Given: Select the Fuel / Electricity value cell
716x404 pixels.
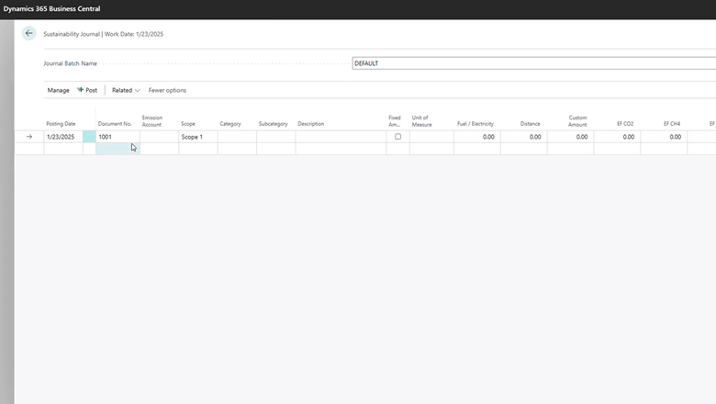Looking at the screenshot, I should point(476,137).
